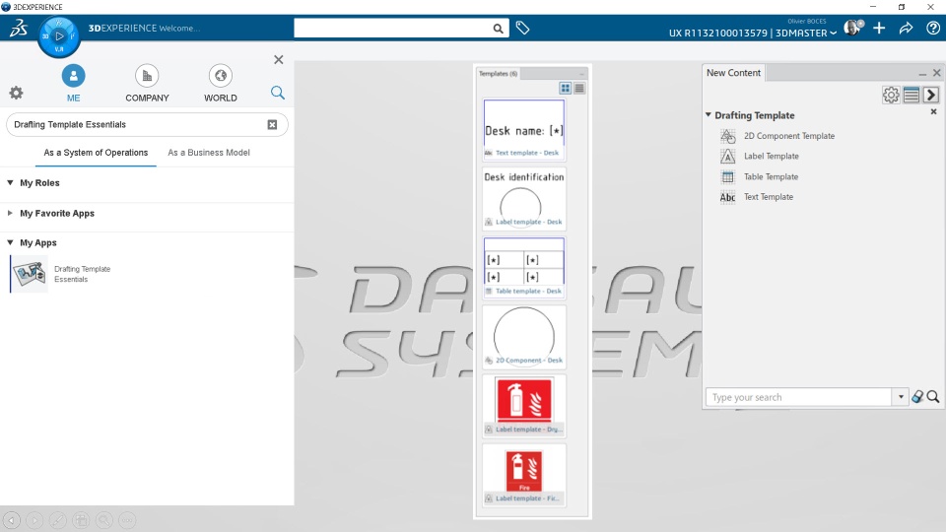Viewport: 946px width, 532px height.
Task: Close the compass side panel
Action: 278,60
